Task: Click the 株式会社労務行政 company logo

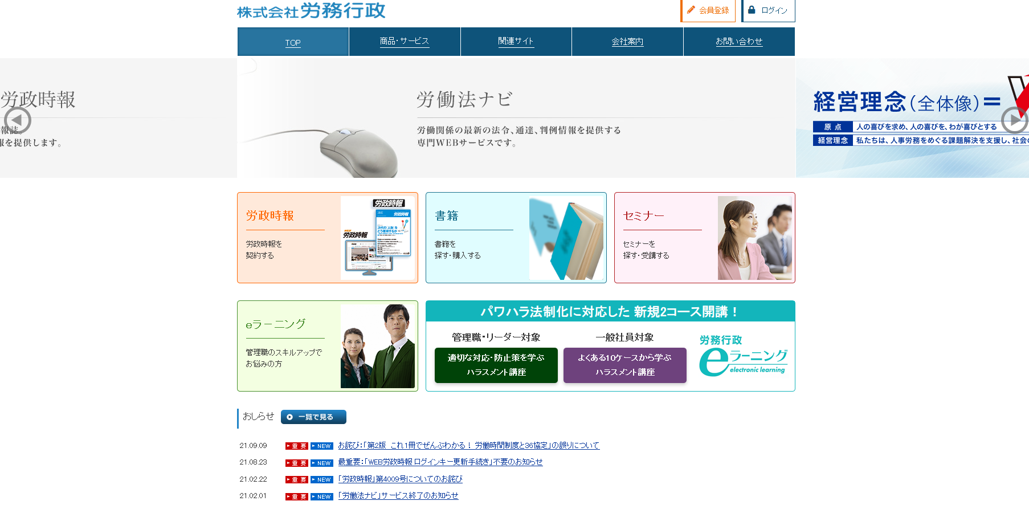Action: point(311,10)
